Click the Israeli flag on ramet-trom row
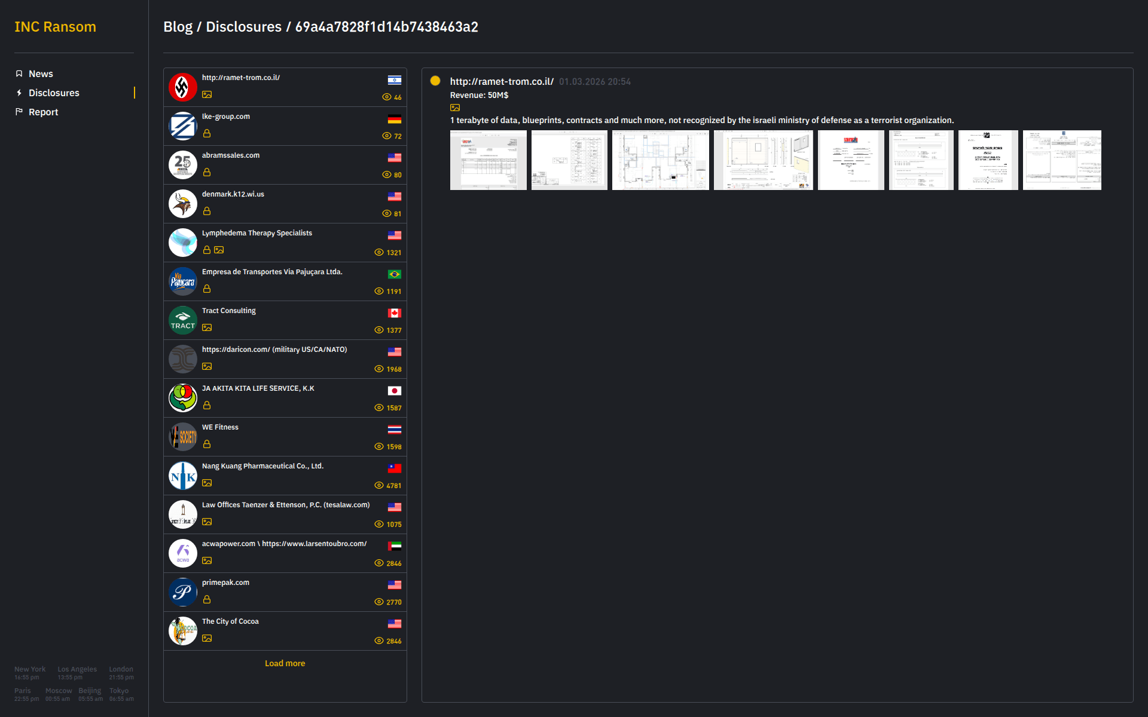Viewport: 1148px width, 717px height. (395, 80)
